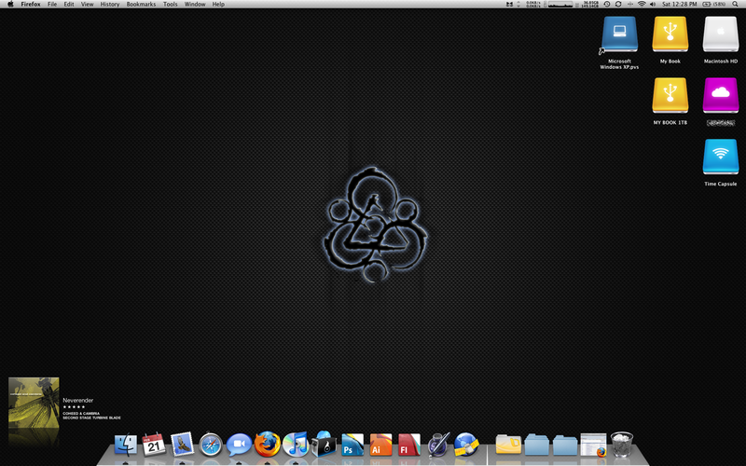Viewport: 746px width, 466px height.
Task: Launch Safari compass icon
Action: [211, 445]
